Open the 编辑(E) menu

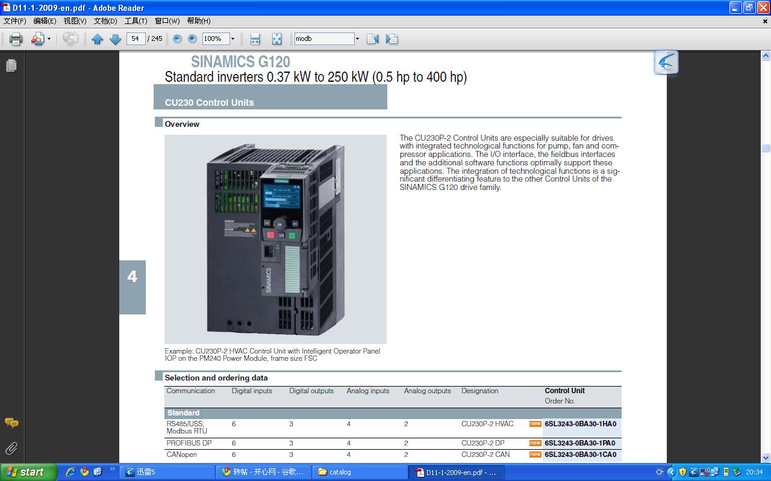[x=45, y=21]
